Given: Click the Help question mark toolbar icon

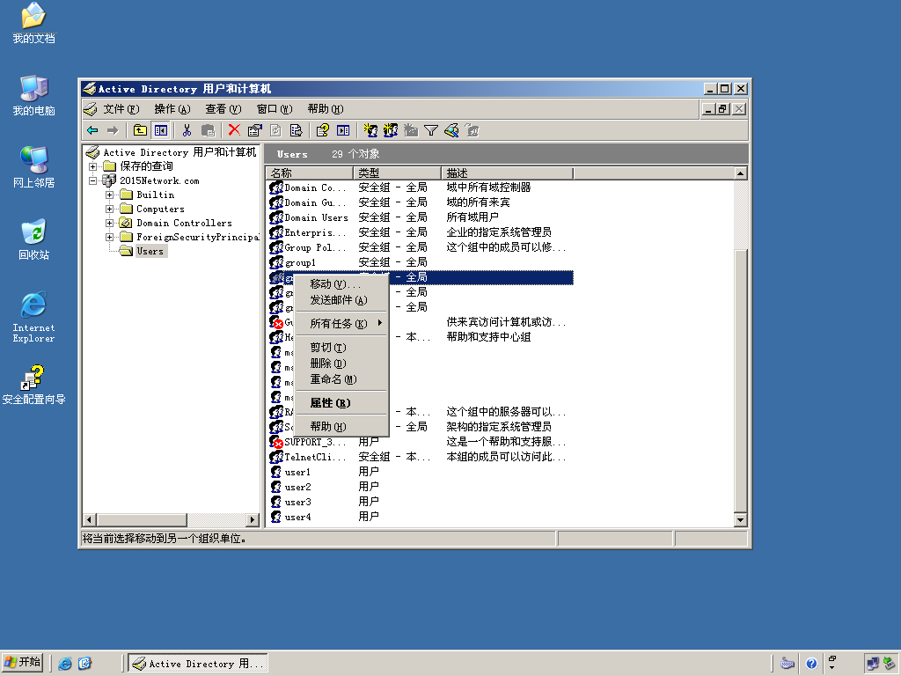Looking at the screenshot, I should [x=322, y=130].
